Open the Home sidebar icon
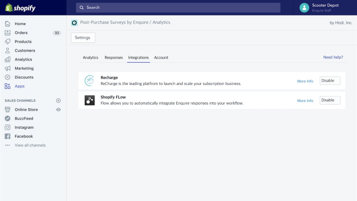This screenshot has width=357, height=201. (x=7, y=24)
